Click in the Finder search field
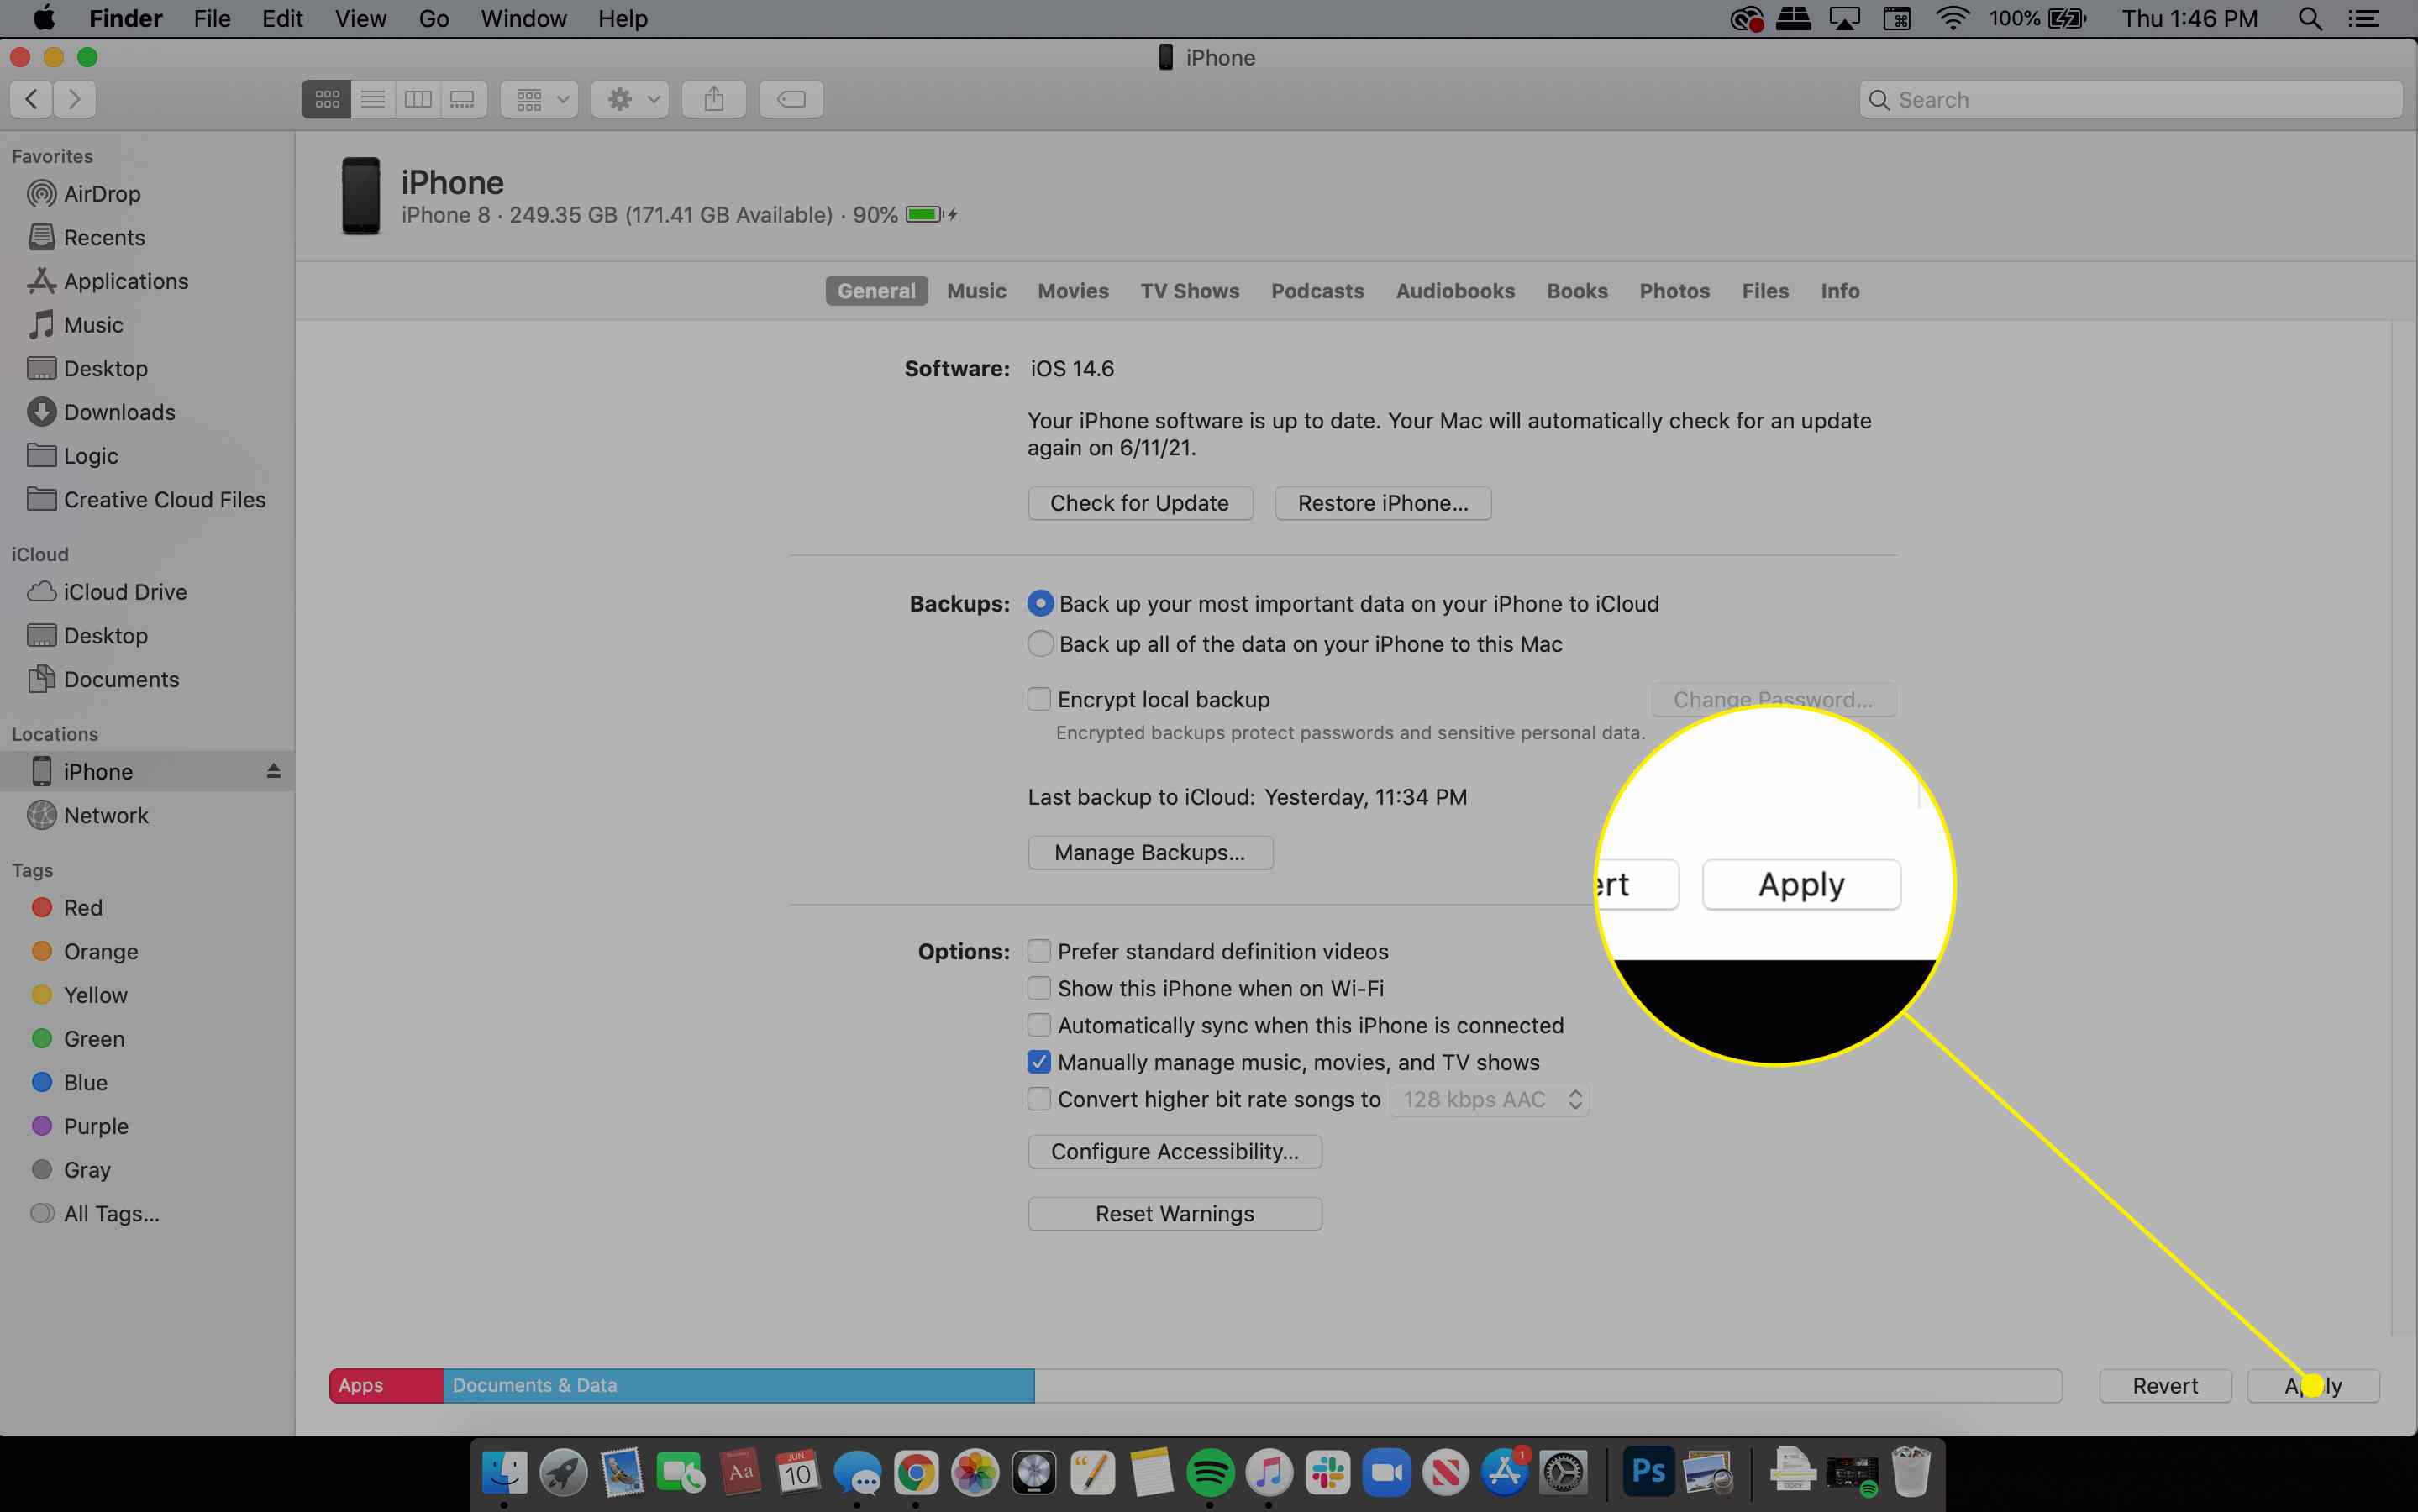The image size is (2418, 1512). [x=2131, y=100]
